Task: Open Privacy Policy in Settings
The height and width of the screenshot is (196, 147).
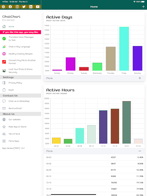Action: tap(20, 83)
